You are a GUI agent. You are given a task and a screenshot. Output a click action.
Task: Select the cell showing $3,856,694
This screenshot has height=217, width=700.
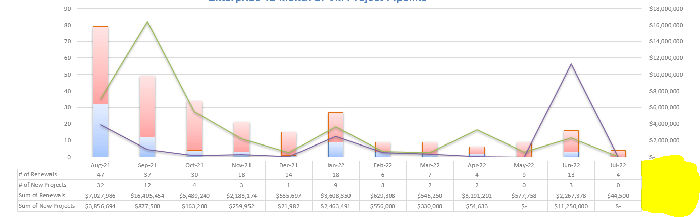(101, 206)
